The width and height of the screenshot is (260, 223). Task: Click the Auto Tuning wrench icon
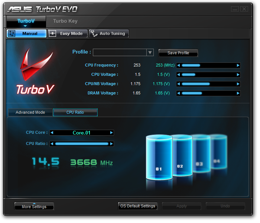[95, 34]
